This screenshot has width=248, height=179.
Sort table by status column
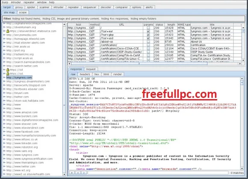(159, 25)
